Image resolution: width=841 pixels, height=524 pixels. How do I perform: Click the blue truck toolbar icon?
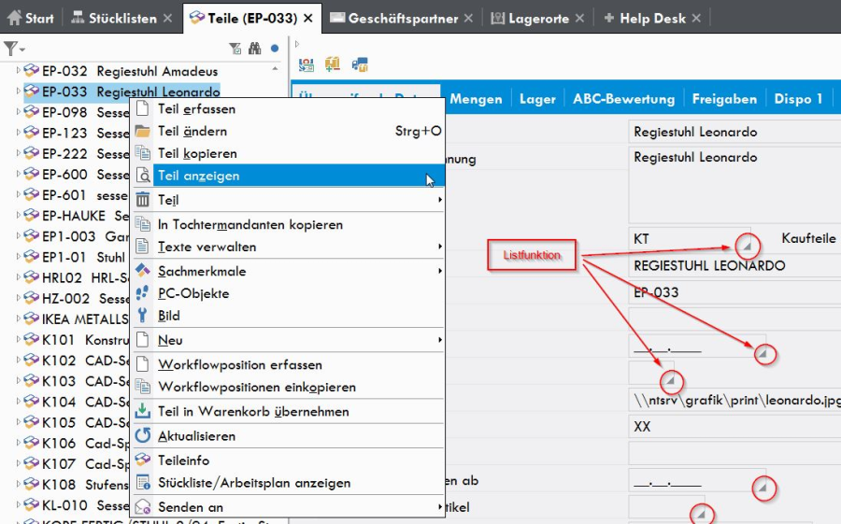click(360, 64)
